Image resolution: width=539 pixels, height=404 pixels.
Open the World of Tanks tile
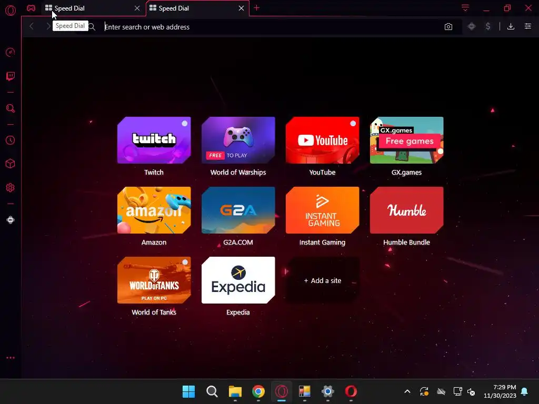click(x=154, y=280)
